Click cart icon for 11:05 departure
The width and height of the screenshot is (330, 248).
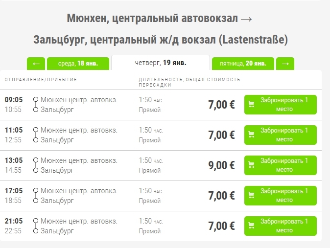pos(251,135)
